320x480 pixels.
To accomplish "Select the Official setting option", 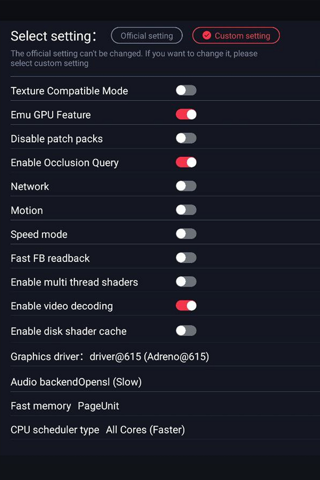I will (147, 35).
